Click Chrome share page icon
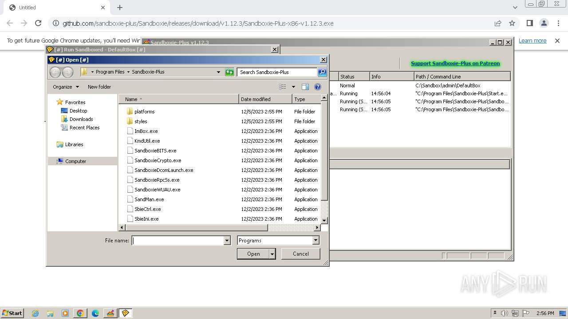 (498, 23)
